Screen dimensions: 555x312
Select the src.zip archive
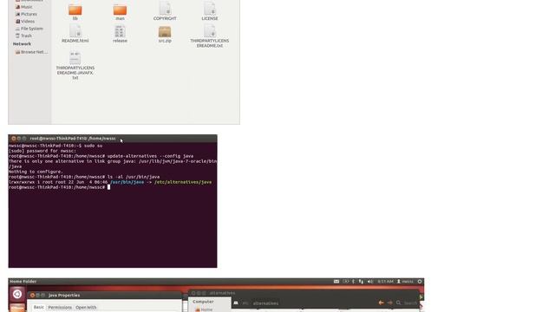[165, 35]
